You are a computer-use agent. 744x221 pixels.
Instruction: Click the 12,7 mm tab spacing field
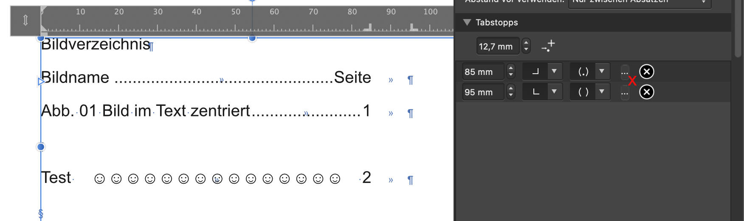pos(498,46)
